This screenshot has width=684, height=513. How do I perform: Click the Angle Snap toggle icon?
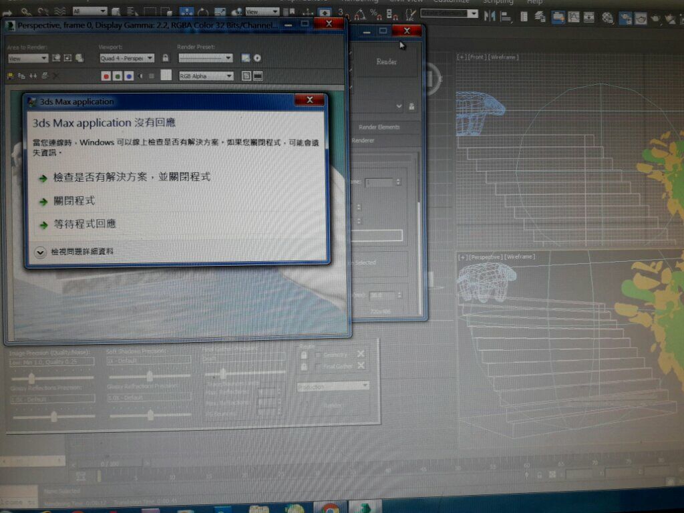pos(360,15)
